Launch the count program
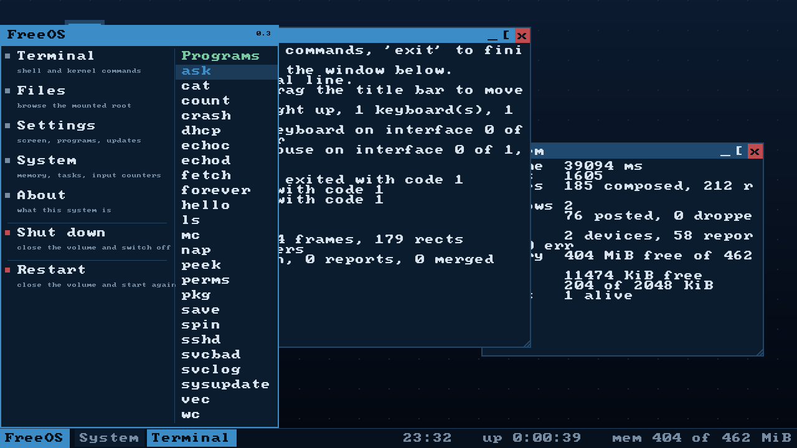Viewport: 797px width, 448px height. coord(227,101)
